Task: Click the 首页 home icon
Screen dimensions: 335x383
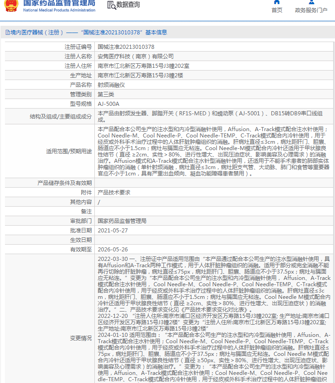Action: (277, 2)
